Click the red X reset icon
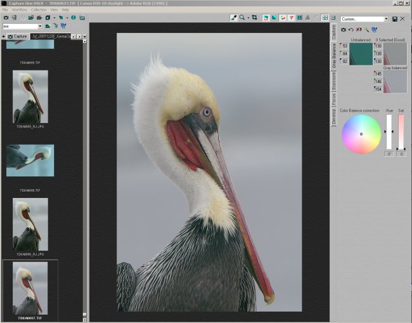This screenshot has width=412, height=323. [x=359, y=30]
